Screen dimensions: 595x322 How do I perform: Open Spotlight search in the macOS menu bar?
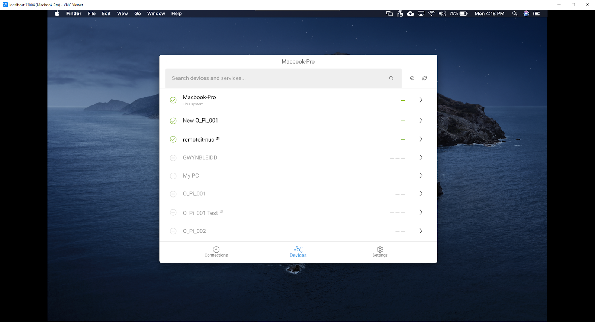(x=515, y=14)
